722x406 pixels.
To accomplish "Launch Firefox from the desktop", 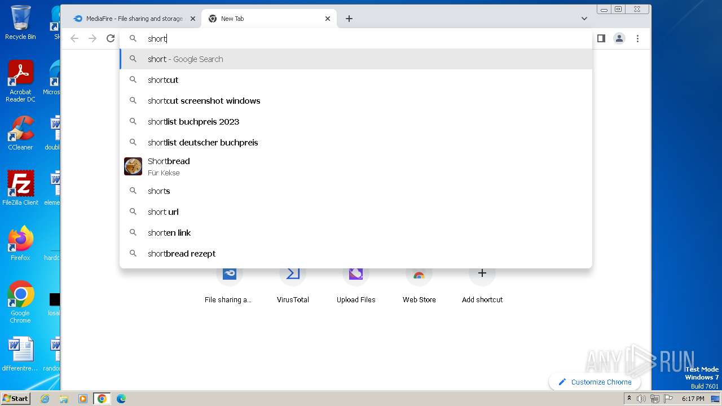I will pos(20,243).
